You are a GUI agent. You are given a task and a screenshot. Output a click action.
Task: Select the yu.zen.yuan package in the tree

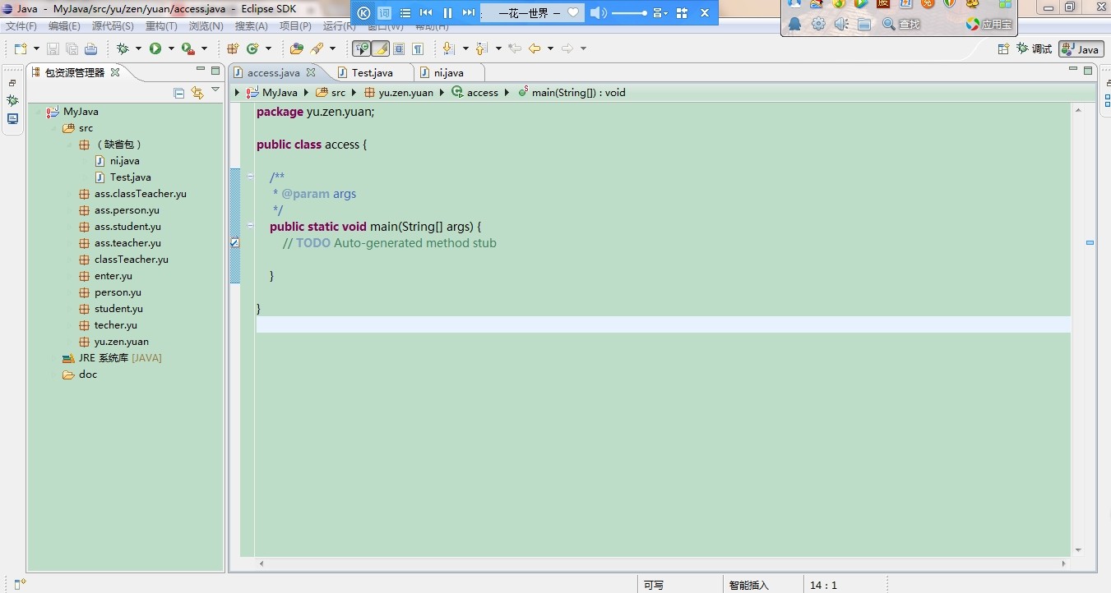121,342
